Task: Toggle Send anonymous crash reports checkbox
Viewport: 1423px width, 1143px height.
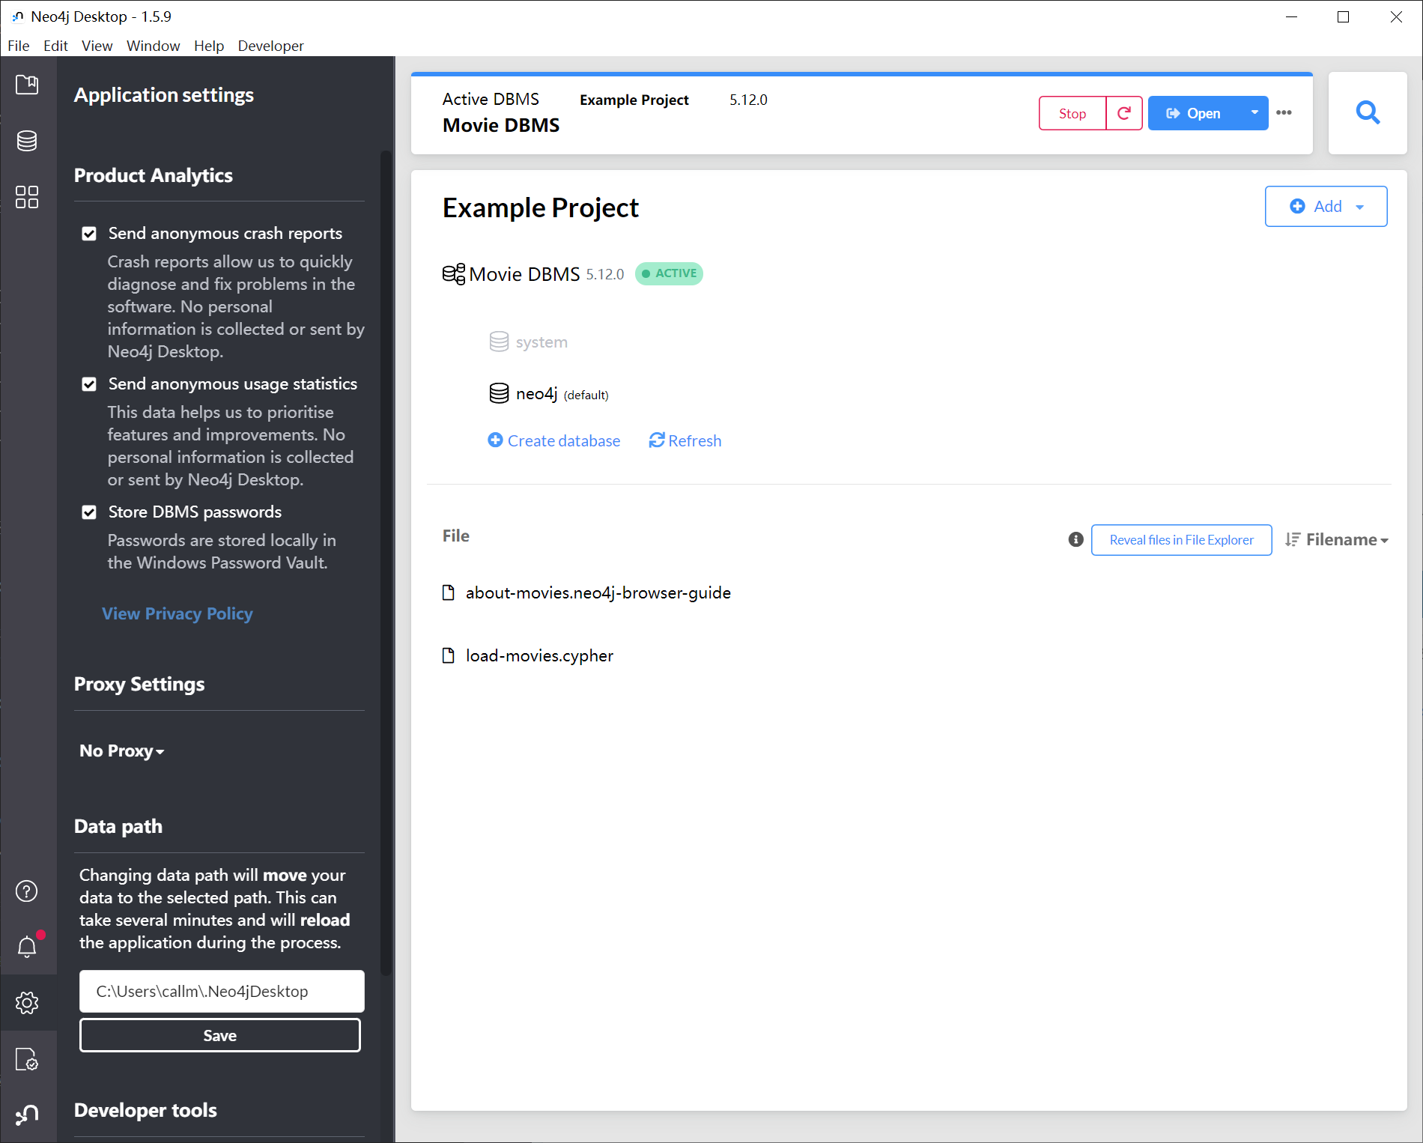Action: click(x=89, y=234)
